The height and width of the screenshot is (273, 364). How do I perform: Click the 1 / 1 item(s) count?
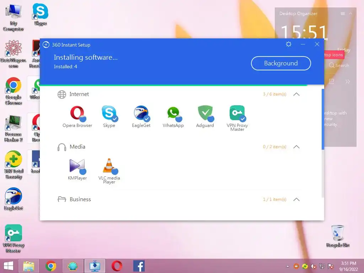pos(275,199)
